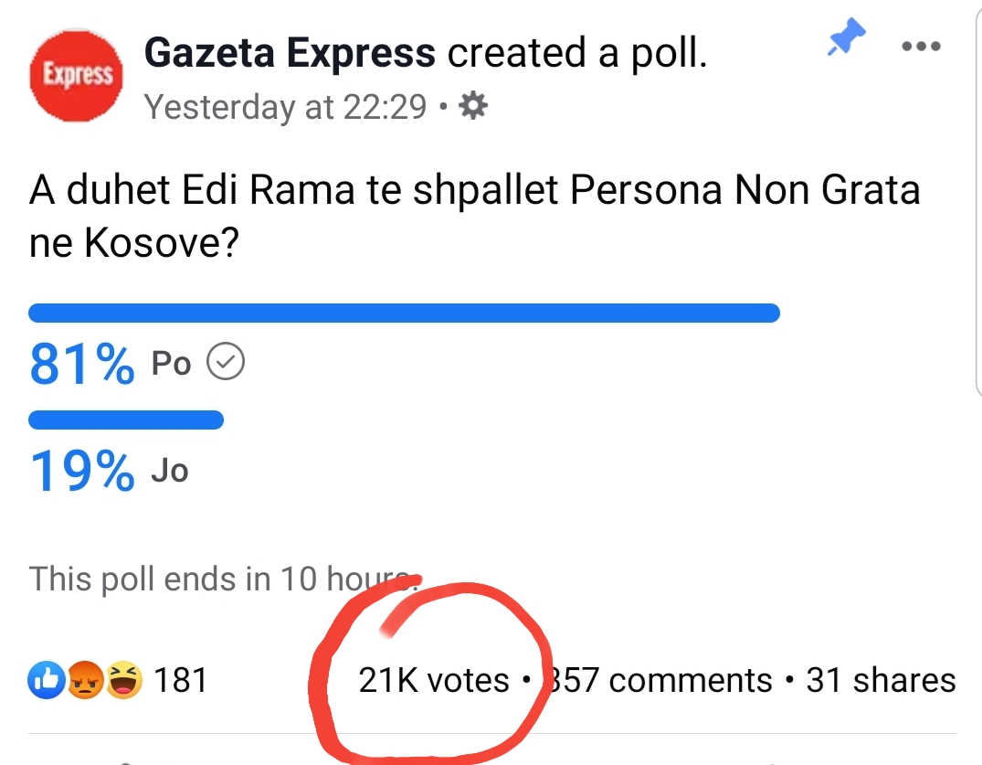Open the Yesterday at 22:29 timestamp
Screen dimensions: 982x765
point(286,107)
